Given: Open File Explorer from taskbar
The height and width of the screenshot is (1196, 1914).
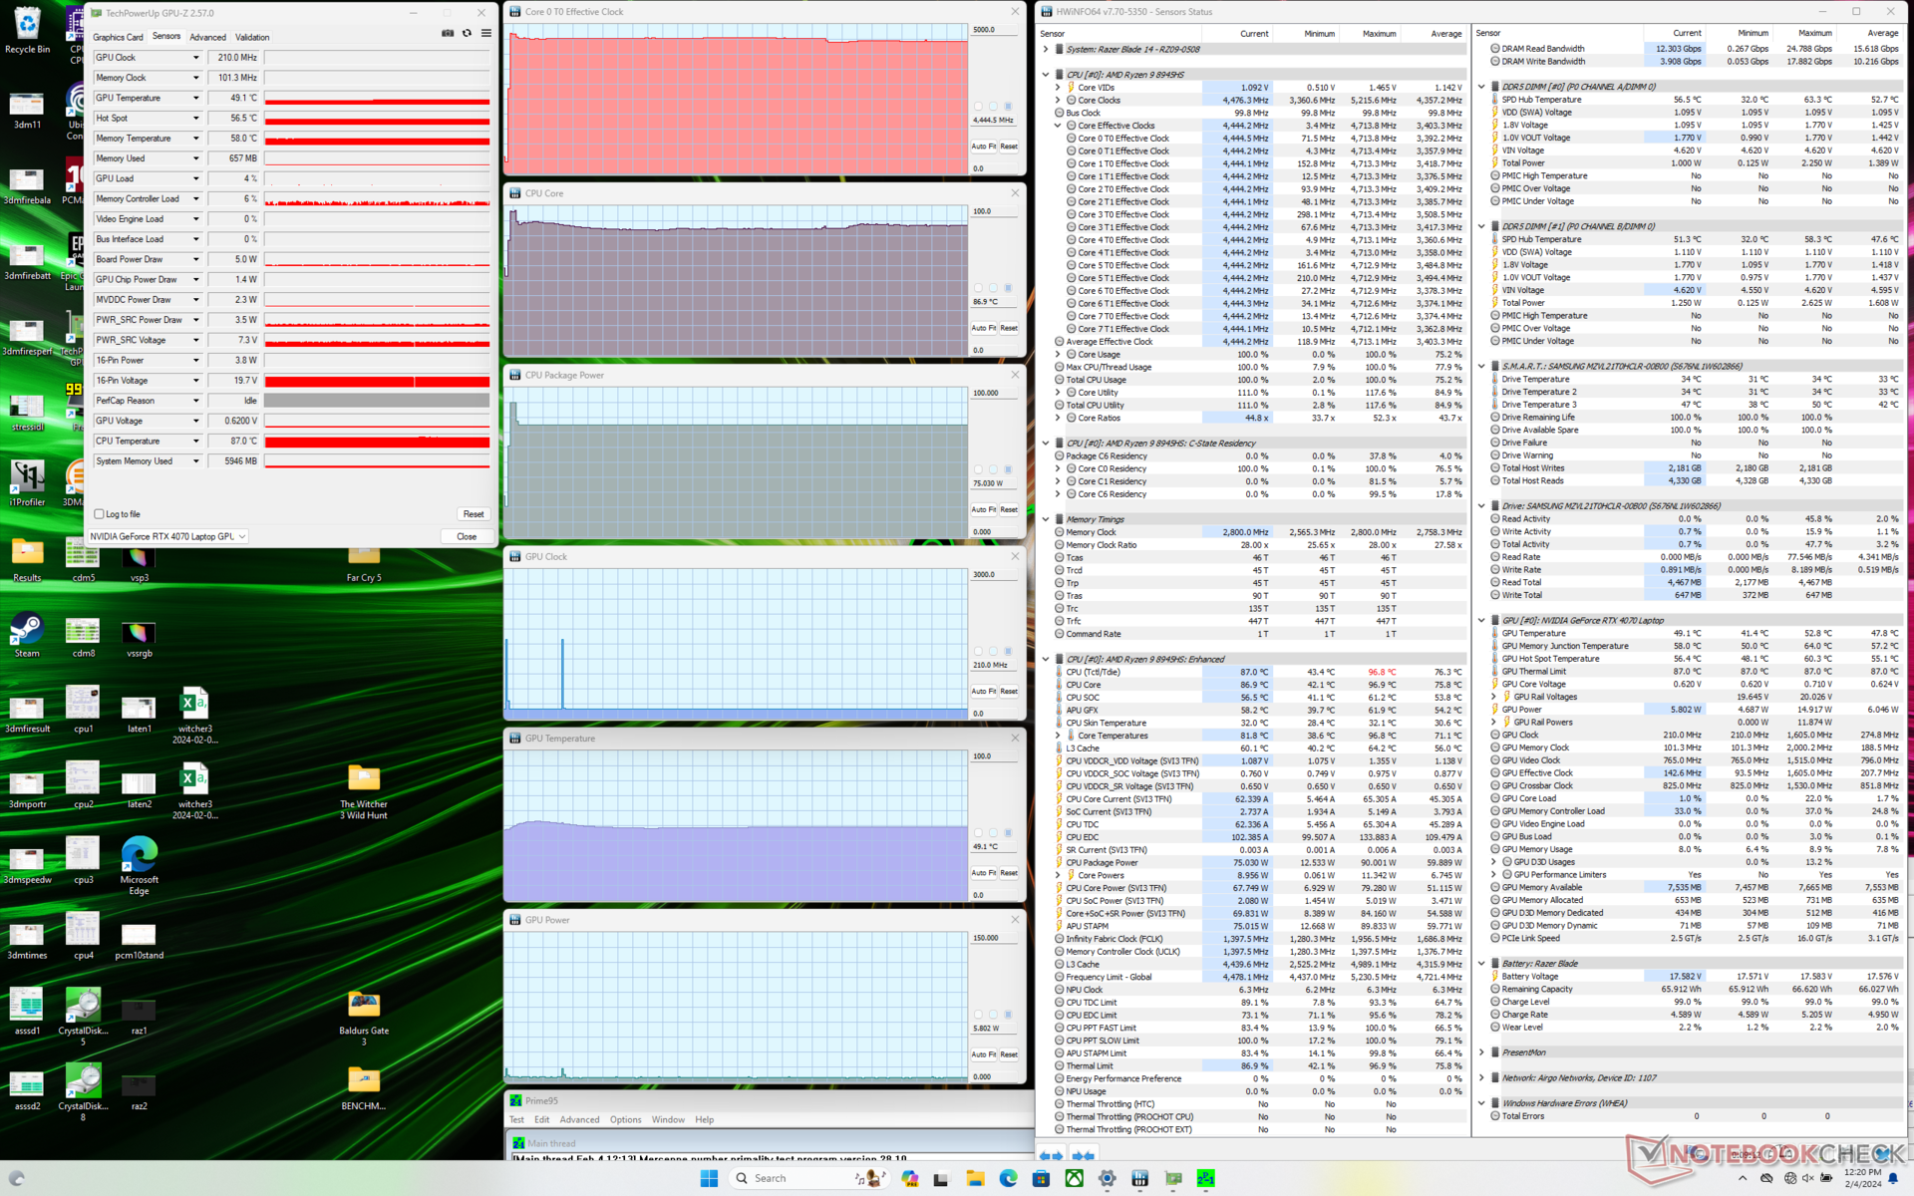Looking at the screenshot, I should click(x=974, y=1178).
